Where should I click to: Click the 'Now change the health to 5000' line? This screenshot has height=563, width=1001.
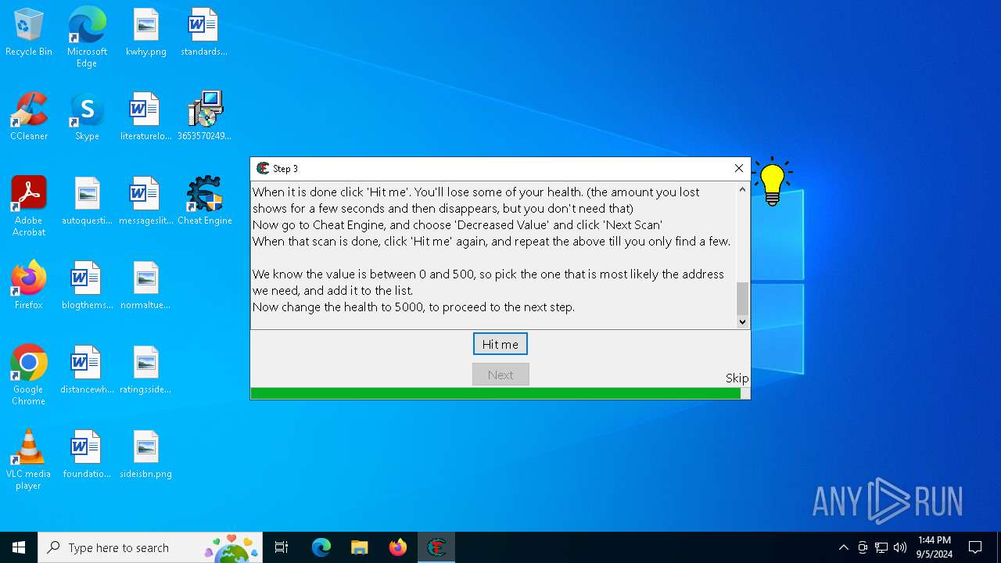pos(414,307)
